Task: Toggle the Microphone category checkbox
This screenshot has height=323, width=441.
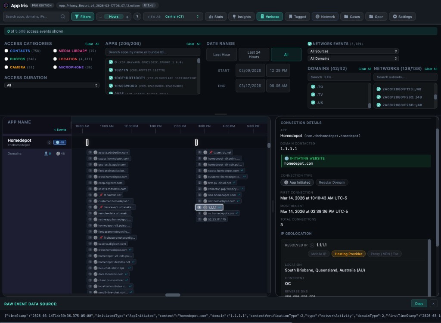Action: tap(55, 67)
